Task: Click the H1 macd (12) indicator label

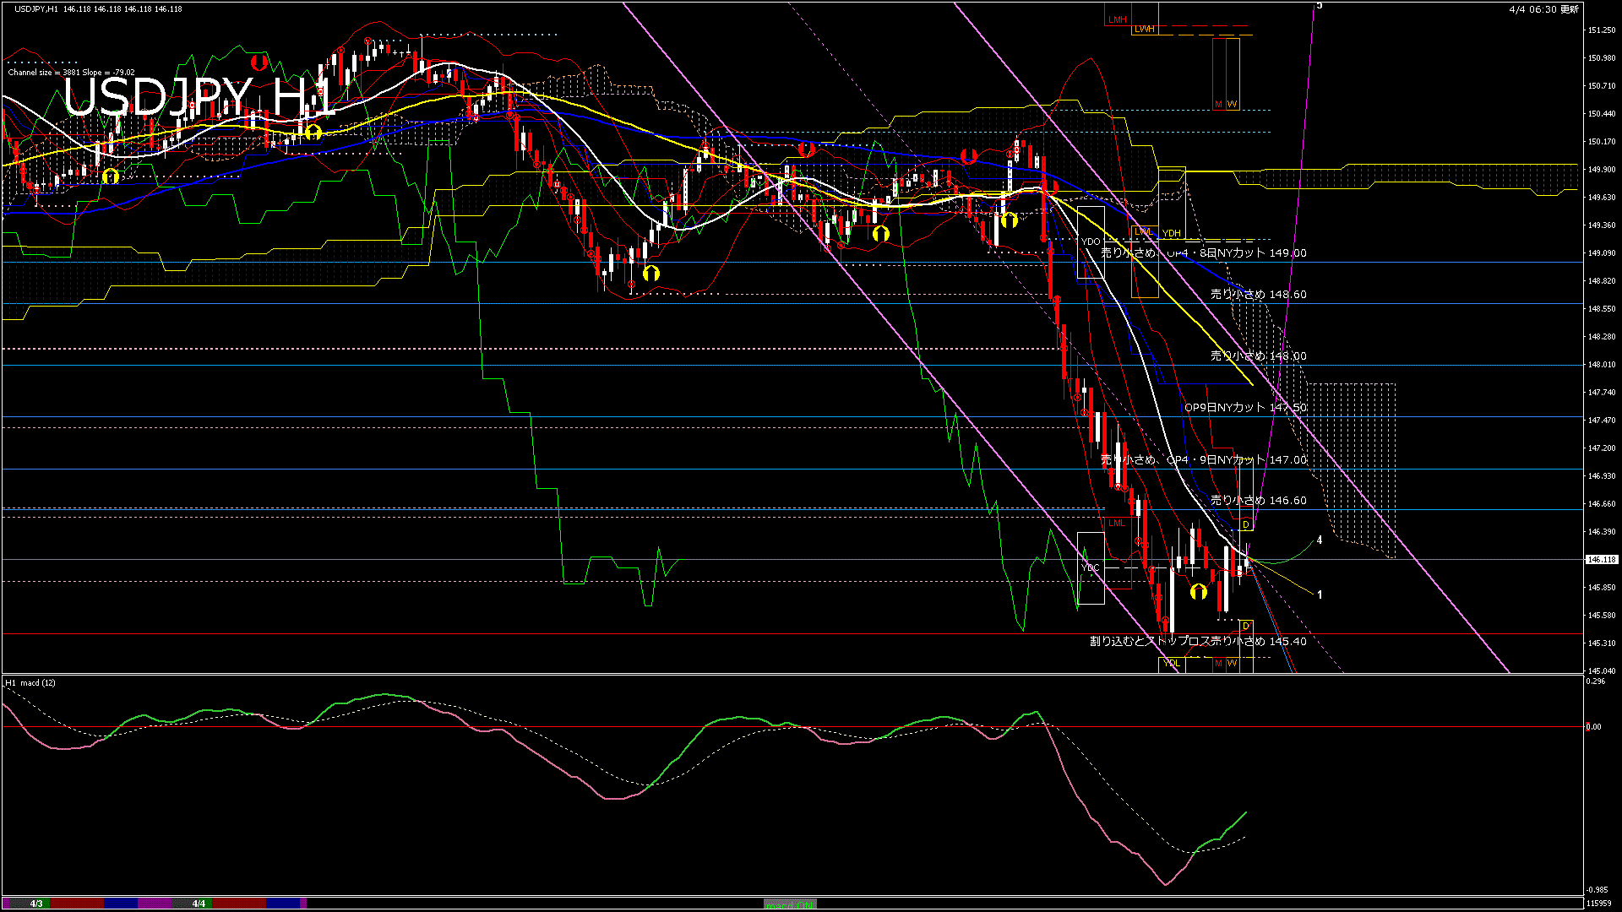Action: click(30, 682)
